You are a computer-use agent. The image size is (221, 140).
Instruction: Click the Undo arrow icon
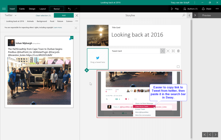(70, 9)
